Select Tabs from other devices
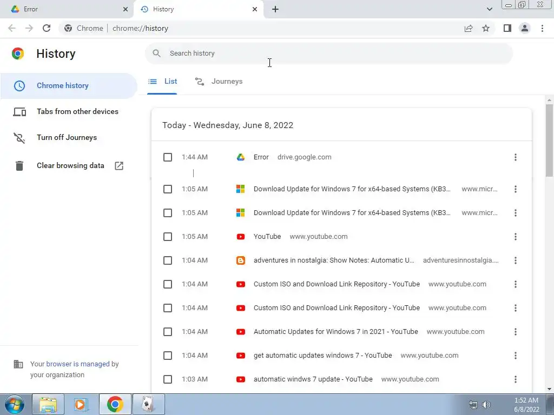The height and width of the screenshot is (415, 554). (69, 112)
